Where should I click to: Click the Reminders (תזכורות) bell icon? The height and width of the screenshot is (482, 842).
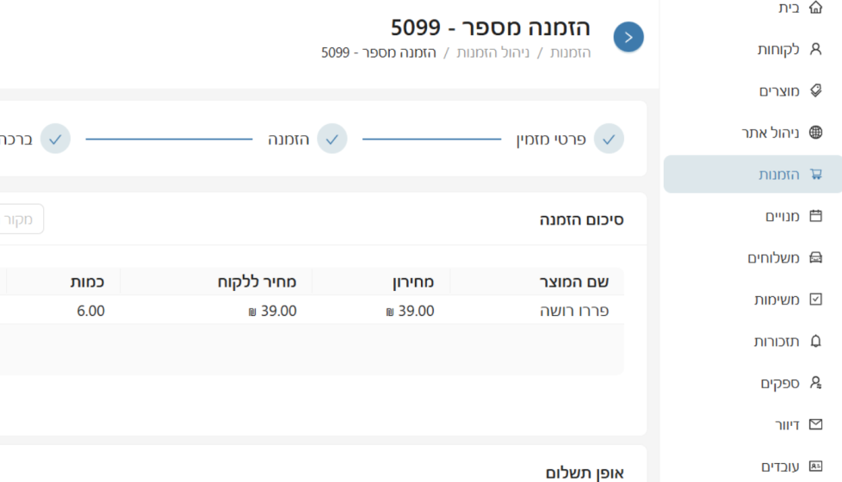coord(816,341)
